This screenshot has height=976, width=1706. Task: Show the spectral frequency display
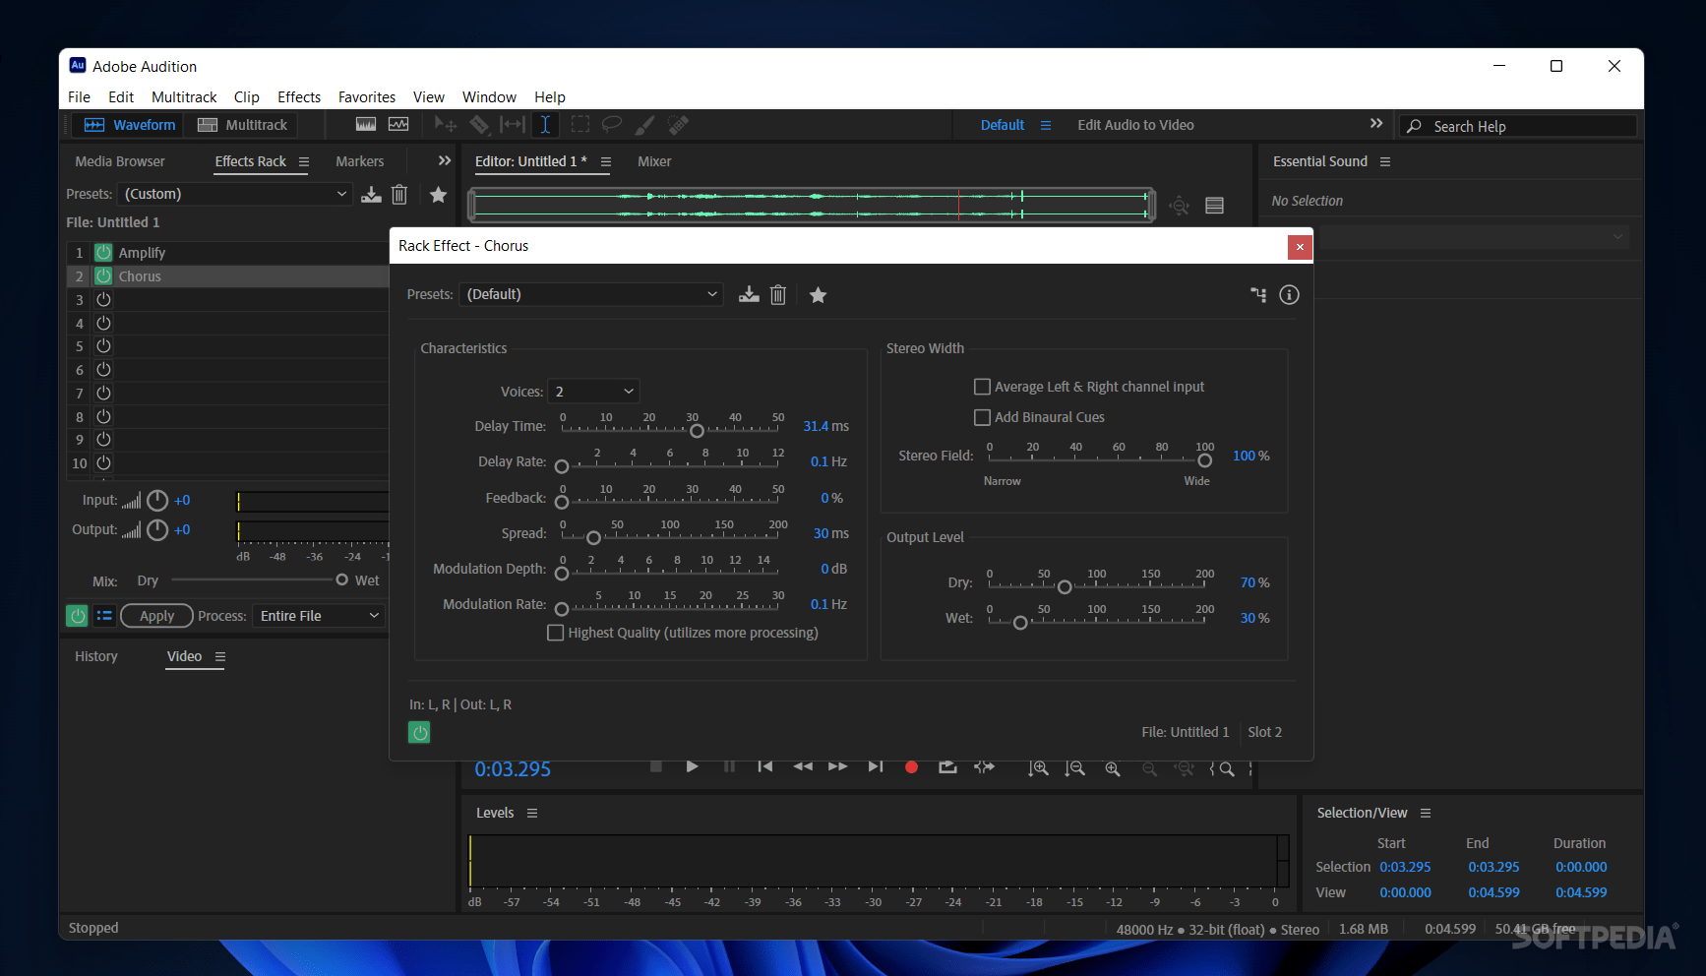click(x=366, y=125)
